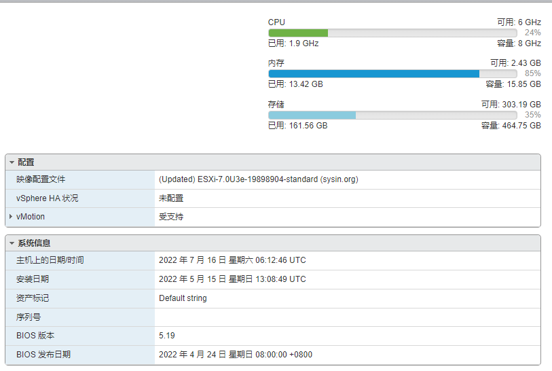Click the memory 已用: 13.42 GB text

(x=295, y=84)
